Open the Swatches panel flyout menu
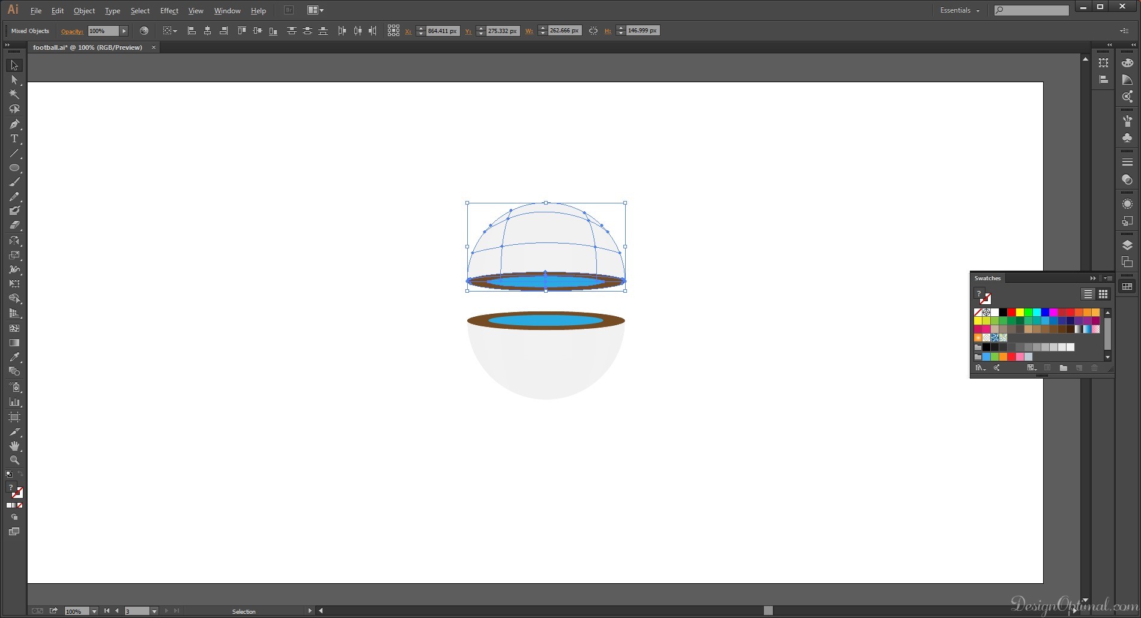Image resolution: width=1141 pixels, height=618 pixels. [1109, 278]
